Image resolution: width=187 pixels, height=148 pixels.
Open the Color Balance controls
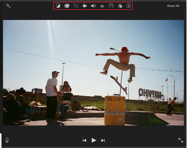click(58, 6)
